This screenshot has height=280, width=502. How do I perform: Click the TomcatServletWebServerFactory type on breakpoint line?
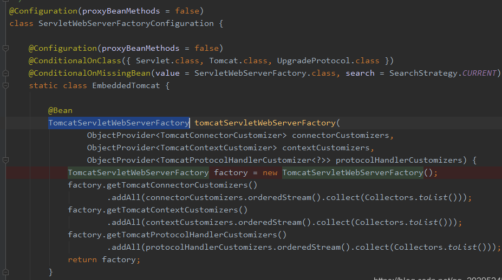[x=138, y=173]
